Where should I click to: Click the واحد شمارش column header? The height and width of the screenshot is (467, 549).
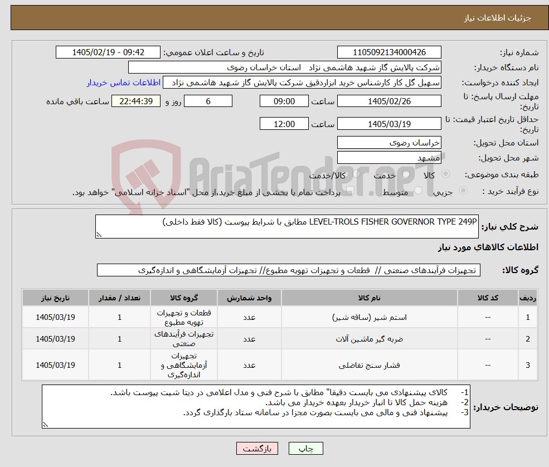click(249, 298)
